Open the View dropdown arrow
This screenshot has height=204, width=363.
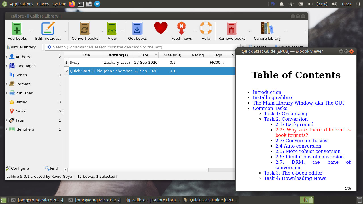(122, 31)
